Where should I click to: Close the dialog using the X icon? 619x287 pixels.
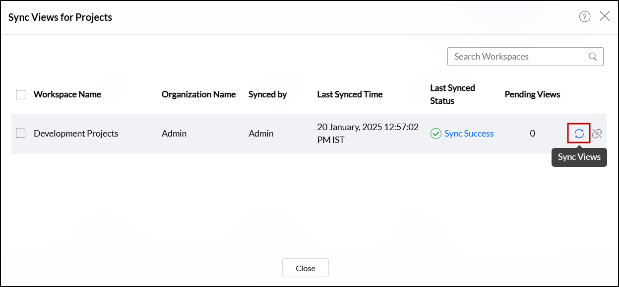[x=605, y=16]
